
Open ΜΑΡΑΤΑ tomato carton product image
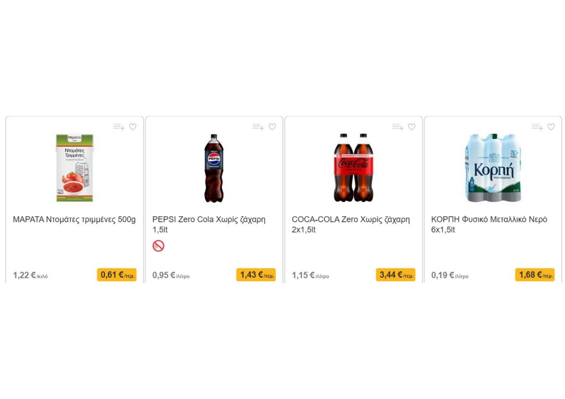[x=75, y=168]
